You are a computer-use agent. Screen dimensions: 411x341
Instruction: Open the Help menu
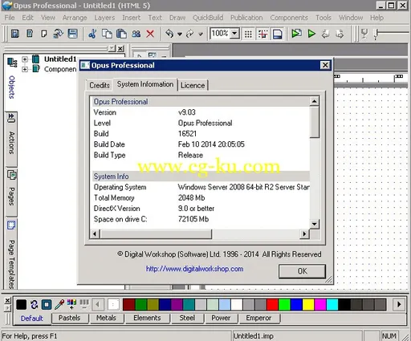click(376, 18)
